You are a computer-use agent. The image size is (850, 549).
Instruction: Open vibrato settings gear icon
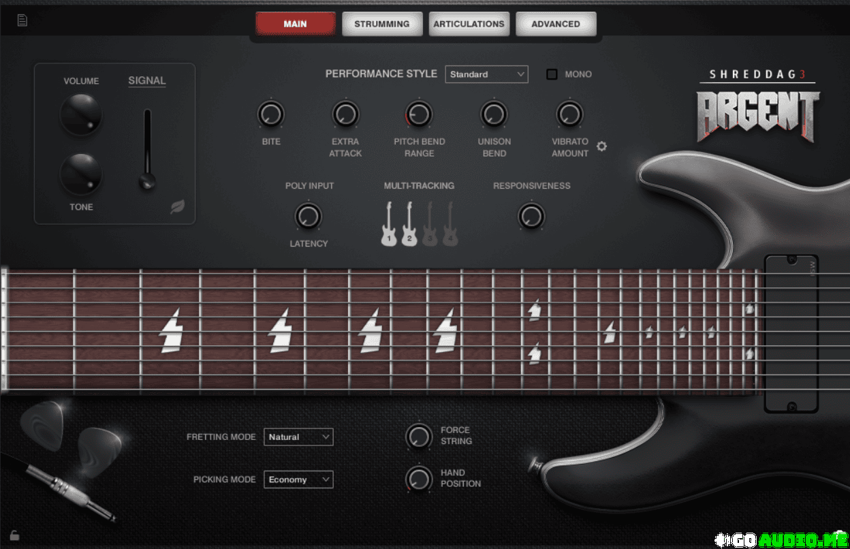[601, 146]
